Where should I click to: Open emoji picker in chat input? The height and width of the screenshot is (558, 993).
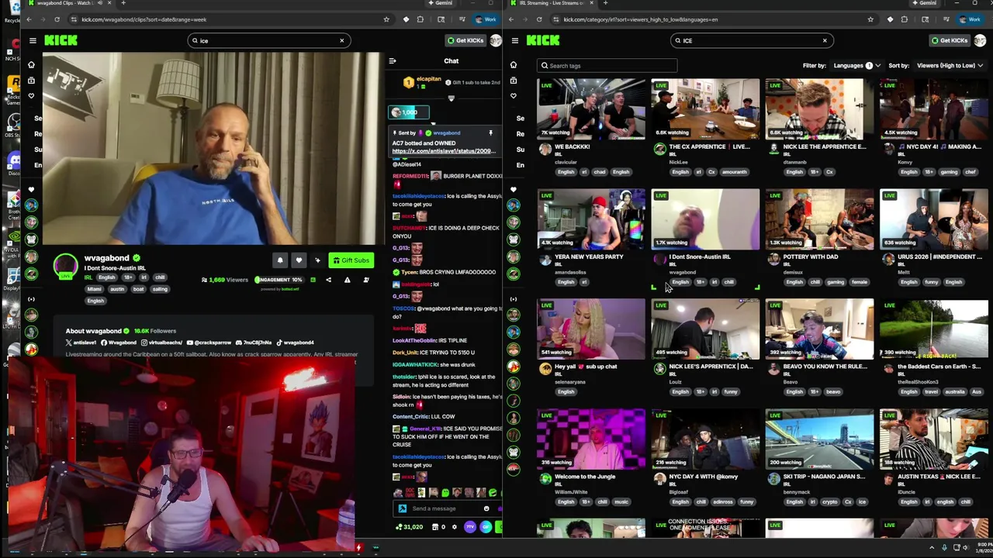486,508
